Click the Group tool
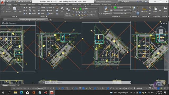Screen dimensions: 169x95 (134, 9)
